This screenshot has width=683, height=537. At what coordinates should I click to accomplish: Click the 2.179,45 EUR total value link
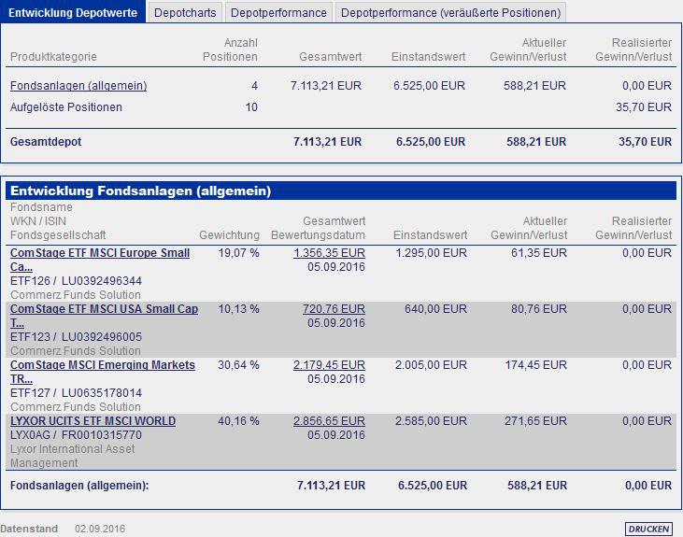(x=329, y=365)
